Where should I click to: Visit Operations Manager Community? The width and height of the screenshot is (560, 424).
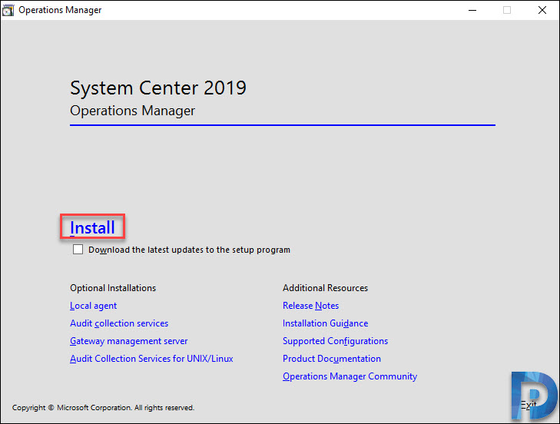pyautogui.click(x=350, y=376)
